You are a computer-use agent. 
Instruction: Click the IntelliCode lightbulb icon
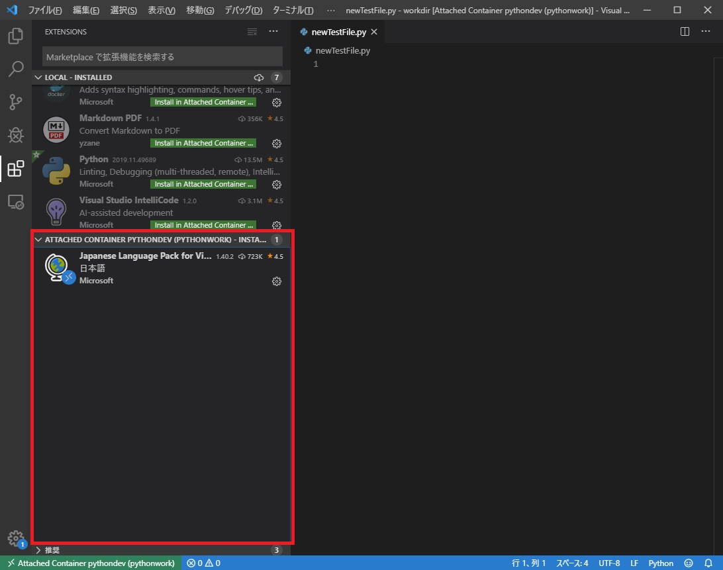coord(56,212)
